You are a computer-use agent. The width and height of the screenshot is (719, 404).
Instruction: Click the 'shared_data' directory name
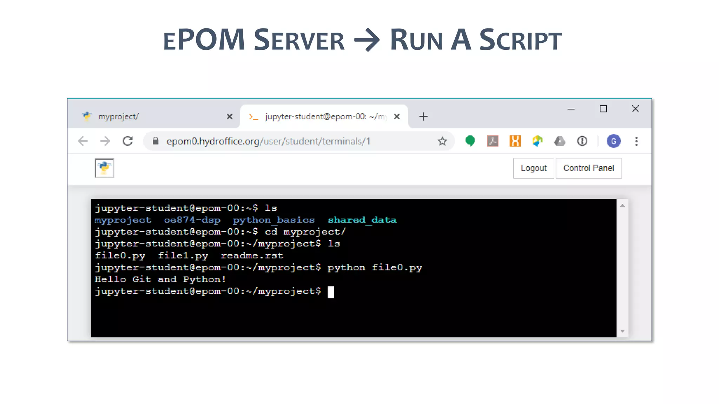pos(362,220)
